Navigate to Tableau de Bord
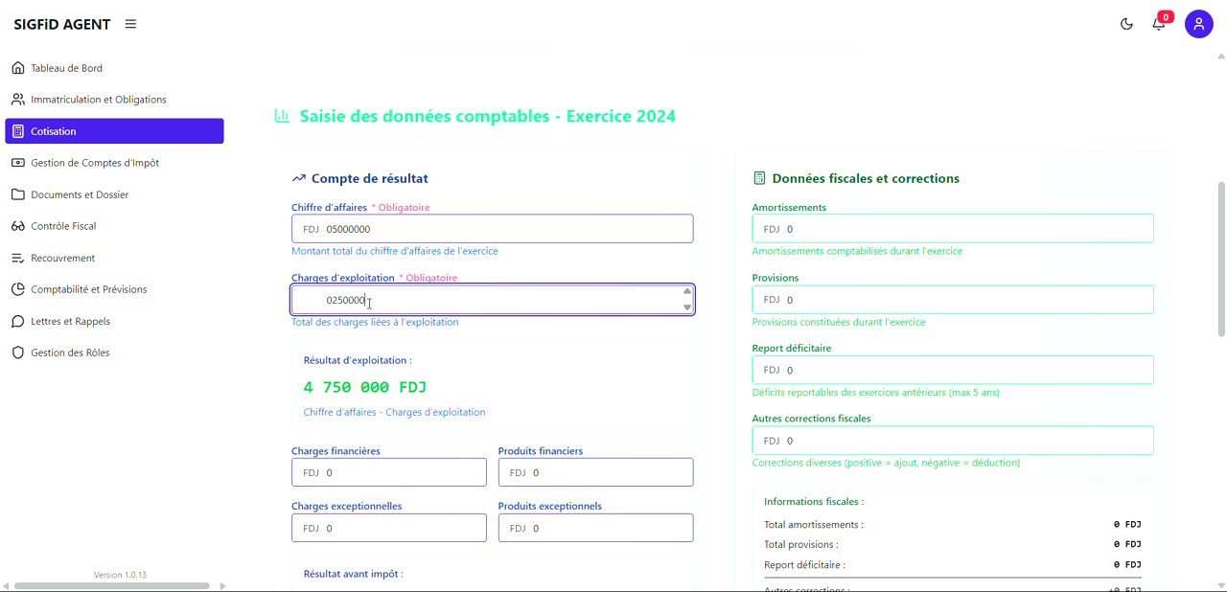The height and width of the screenshot is (592, 1227). point(17,67)
